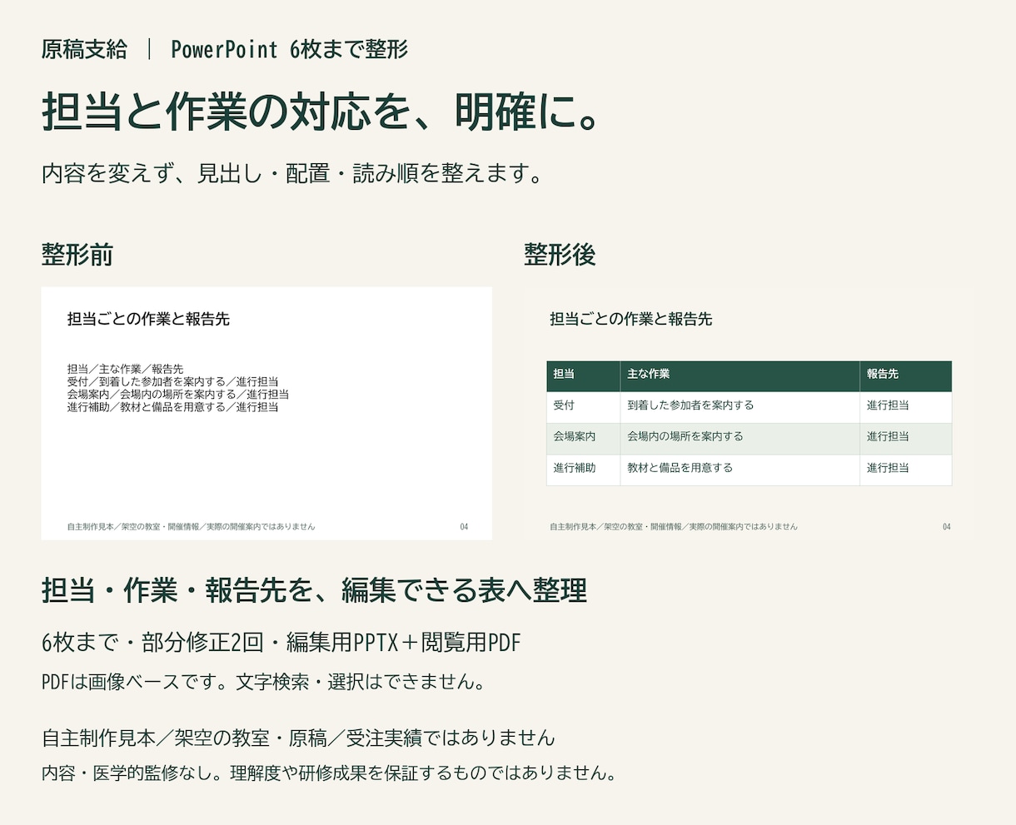Click the '会場案内' table cell
Viewport: 1016px width, 825px height.
pyautogui.click(x=583, y=437)
